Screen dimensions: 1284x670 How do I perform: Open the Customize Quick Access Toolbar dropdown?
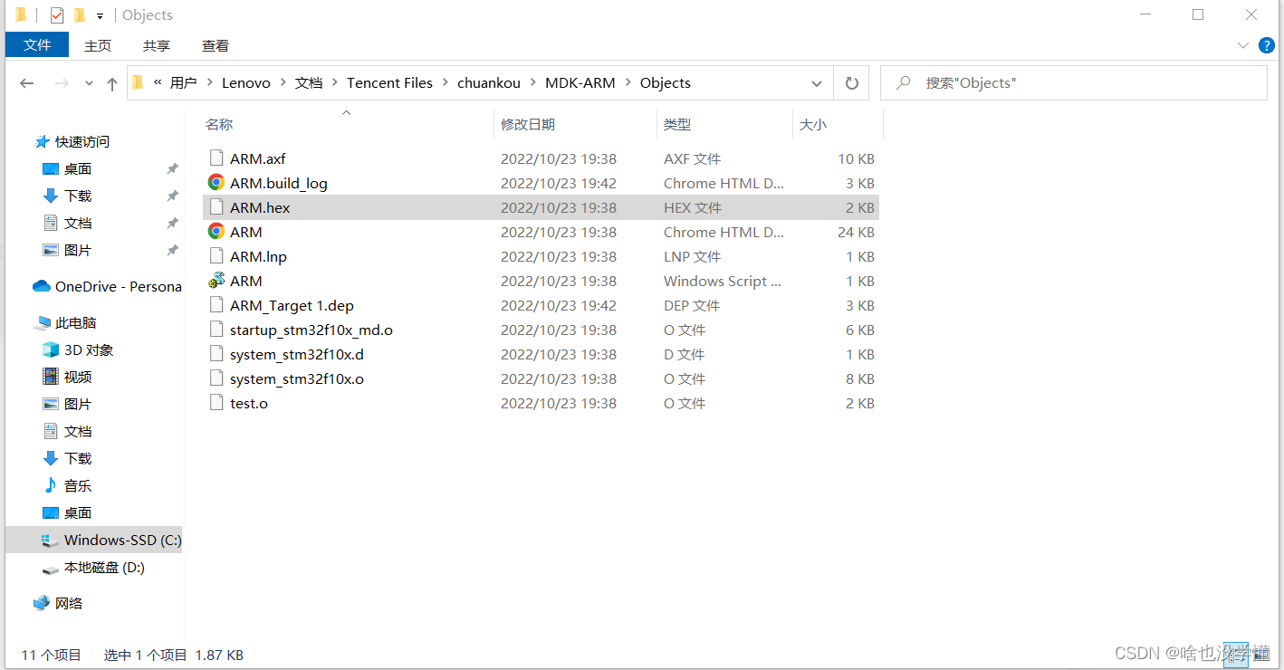(x=100, y=16)
